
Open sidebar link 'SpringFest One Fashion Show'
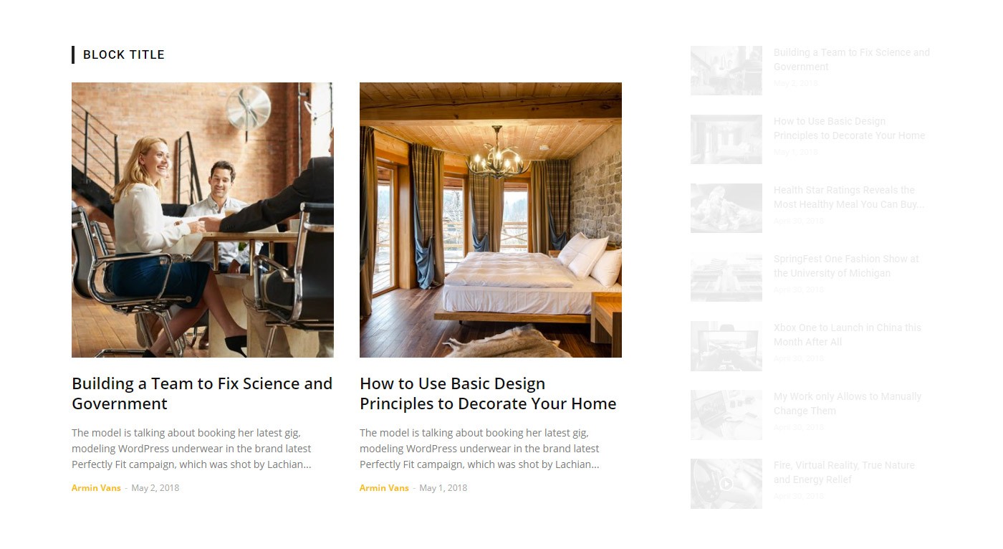[846, 266]
